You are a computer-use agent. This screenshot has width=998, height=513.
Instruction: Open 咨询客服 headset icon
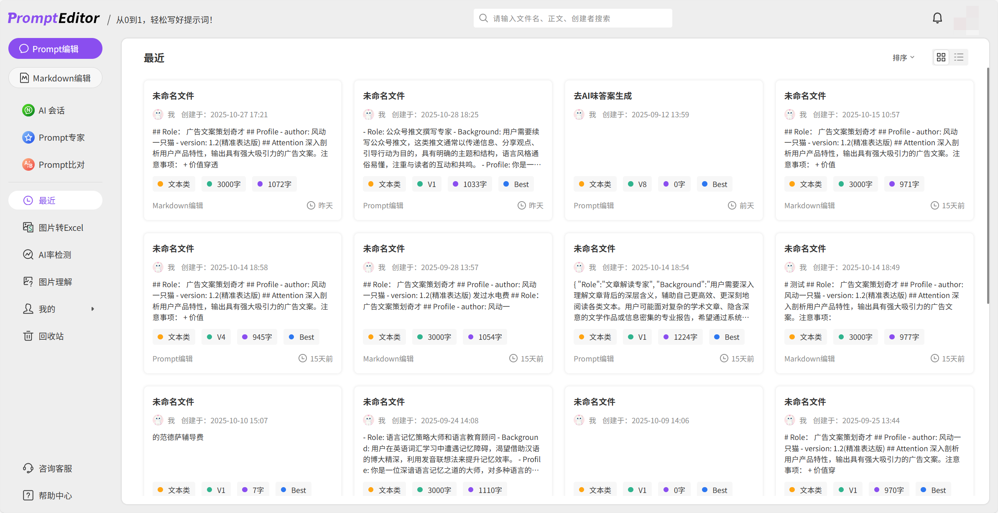tap(28, 468)
